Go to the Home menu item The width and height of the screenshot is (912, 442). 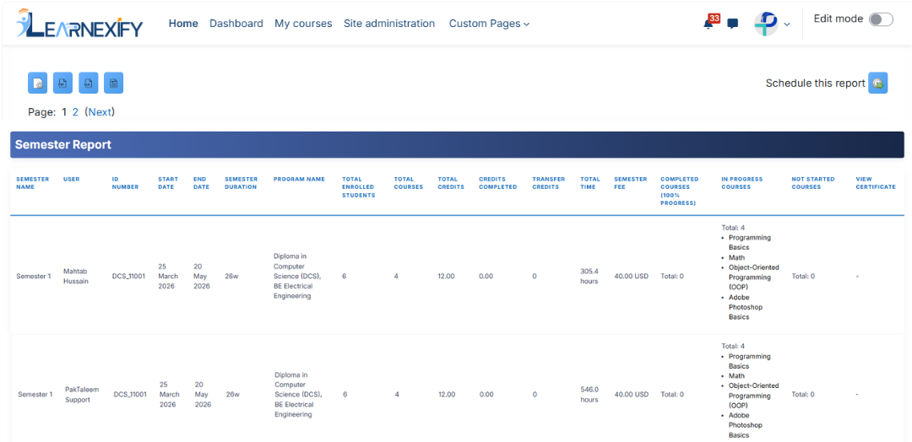(x=183, y=24)
